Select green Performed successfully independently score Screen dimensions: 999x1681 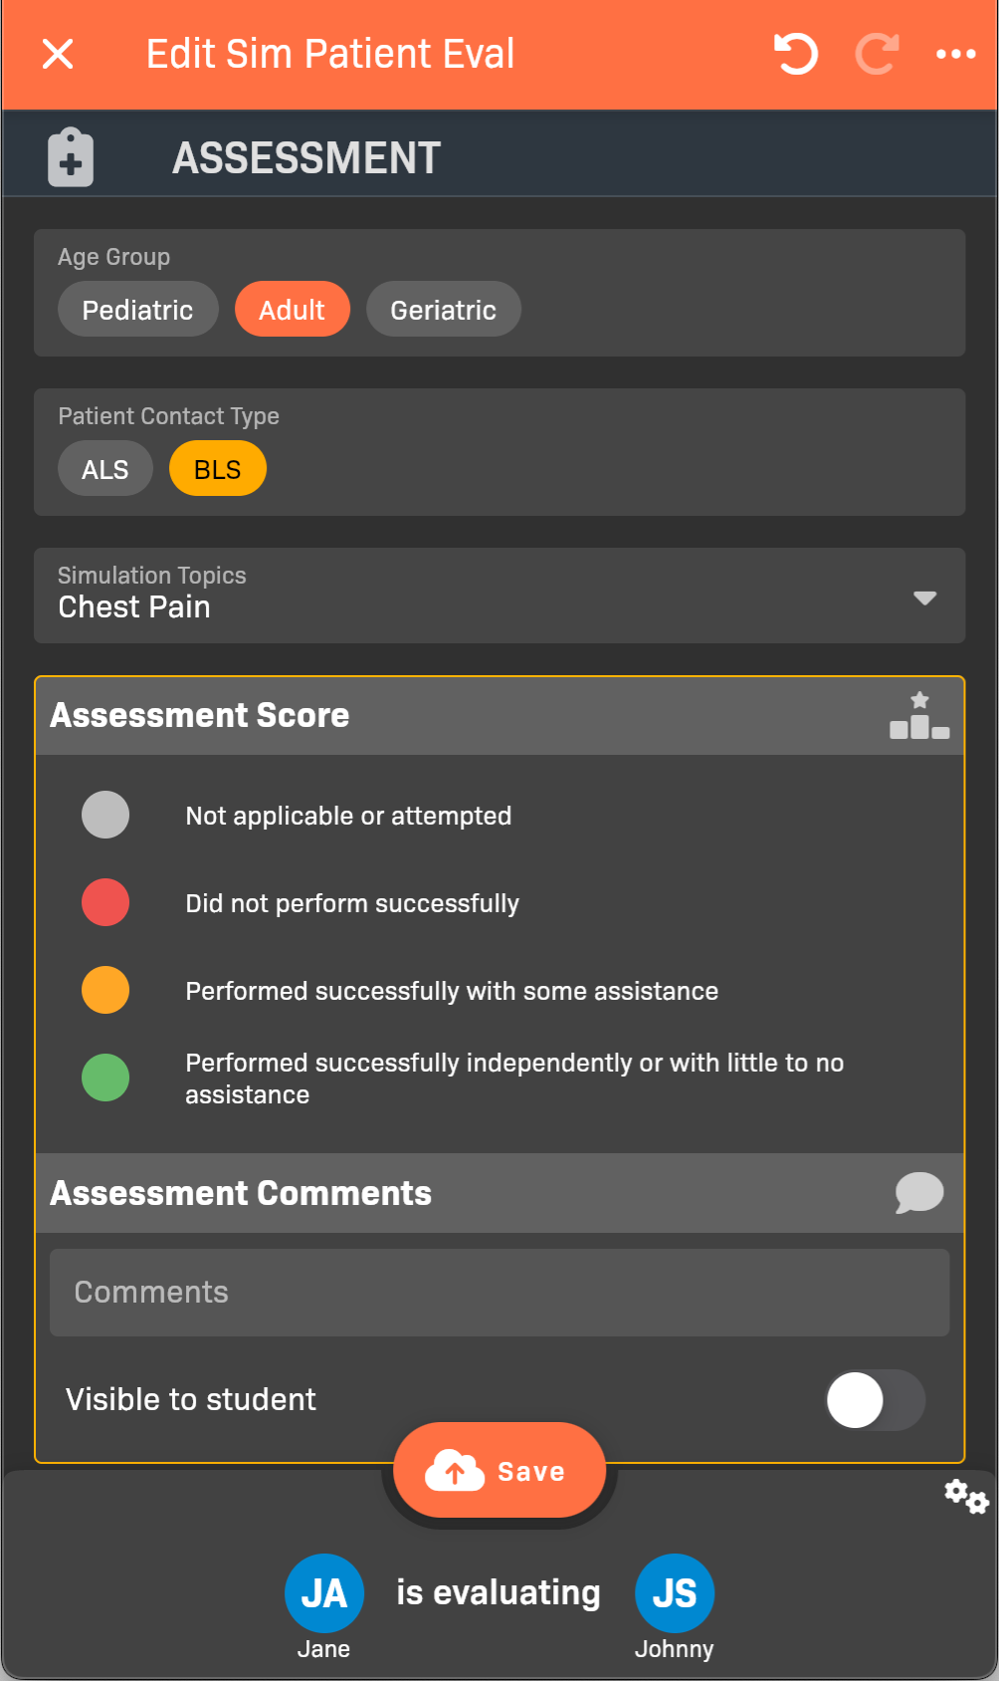click(x=105, y=1078)
